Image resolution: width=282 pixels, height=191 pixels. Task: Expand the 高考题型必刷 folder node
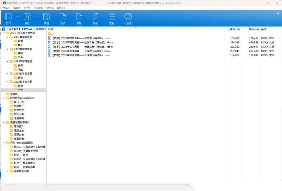pyautogui.click(x=7, y=171)
